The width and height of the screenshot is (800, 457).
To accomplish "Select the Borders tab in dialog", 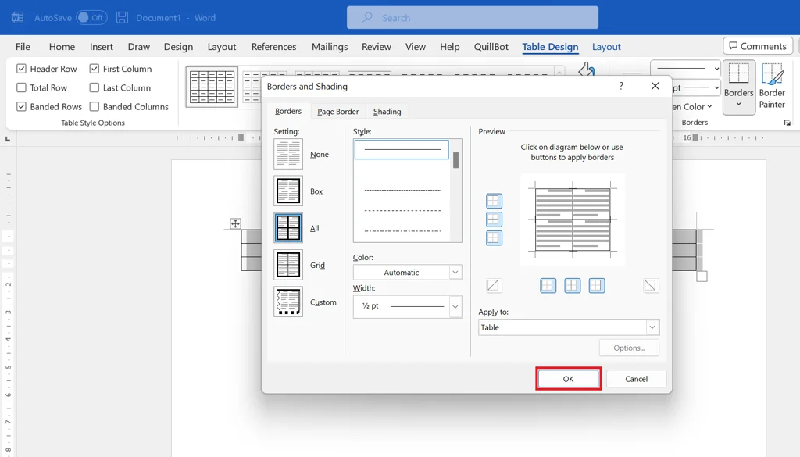I will click(x=288, y=111).
